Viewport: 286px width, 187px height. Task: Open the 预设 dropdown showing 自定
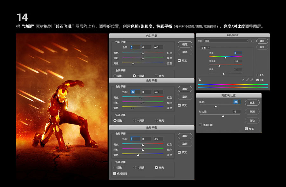click(226, 41)
